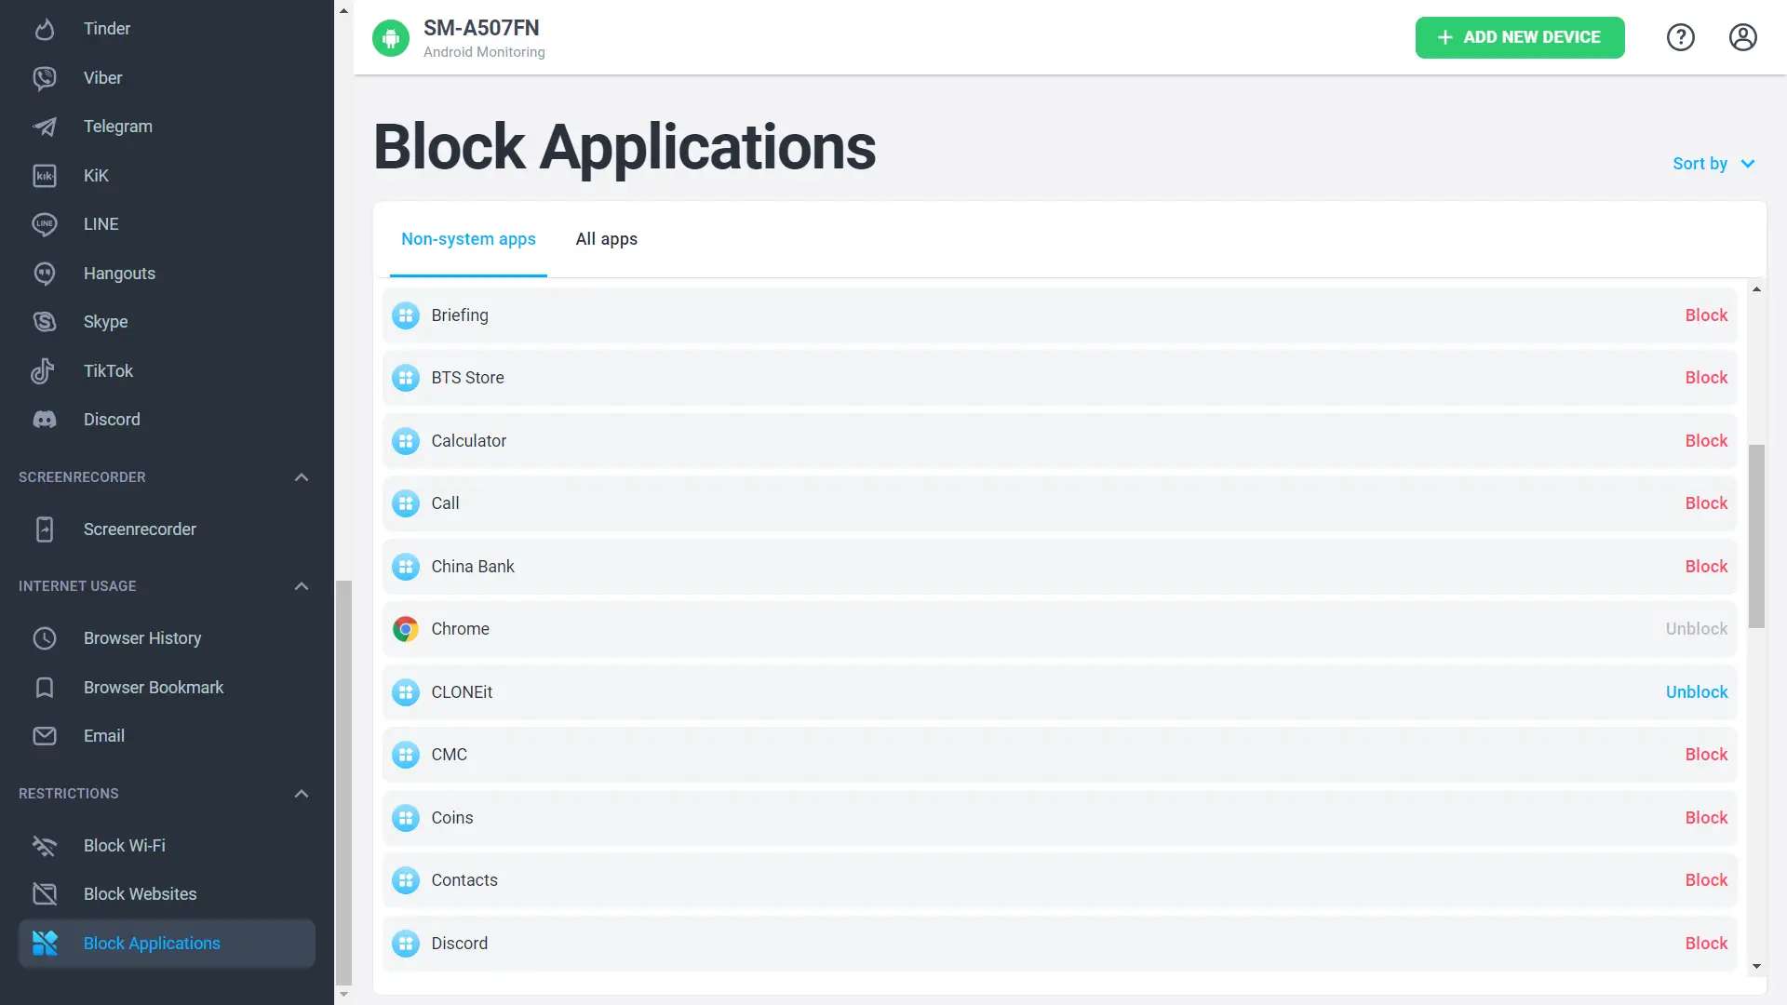Block the China Bank app
The width and height of the screenshot is (1787, 1005).
(1706, 567)
